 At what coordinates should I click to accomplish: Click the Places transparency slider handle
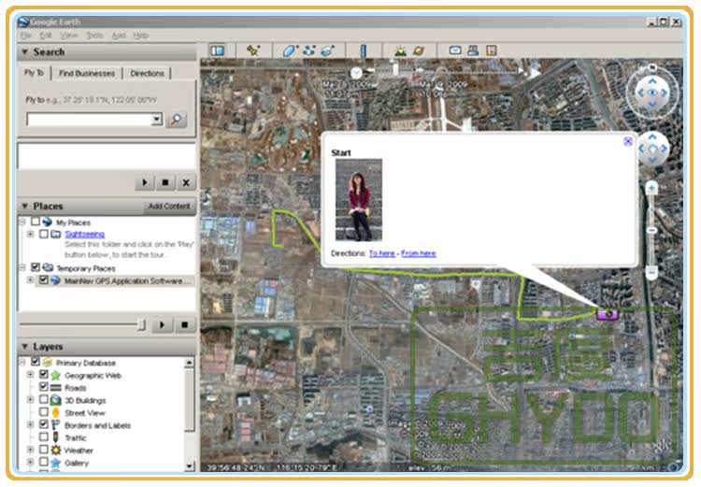[x=142, y=325]
